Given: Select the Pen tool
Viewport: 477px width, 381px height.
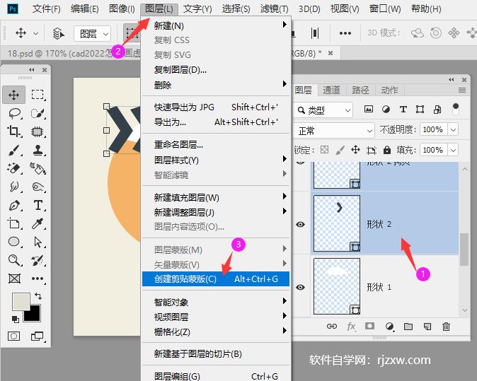Looking at the screenshot, I should click(x=14, y=206).
